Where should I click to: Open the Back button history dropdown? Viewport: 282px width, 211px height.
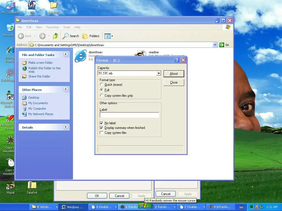click(35, 36)
